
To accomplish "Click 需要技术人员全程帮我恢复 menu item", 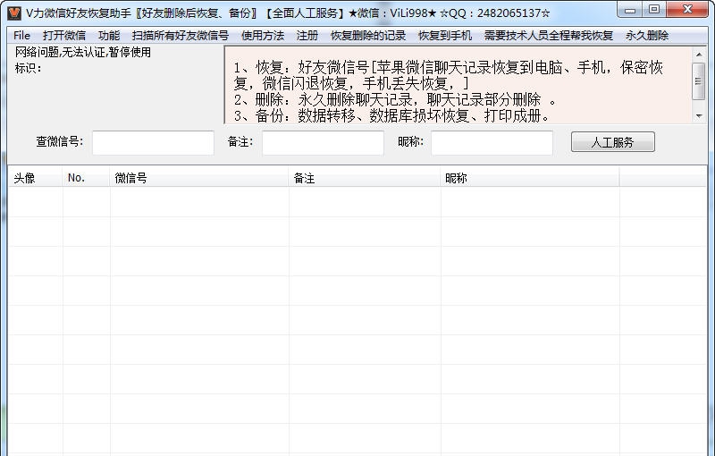I will 549,36.
